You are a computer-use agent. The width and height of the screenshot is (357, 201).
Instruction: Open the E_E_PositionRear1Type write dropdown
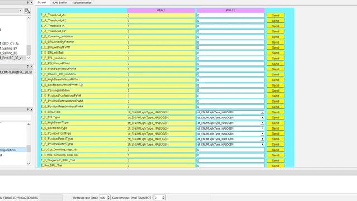[262, 139]
